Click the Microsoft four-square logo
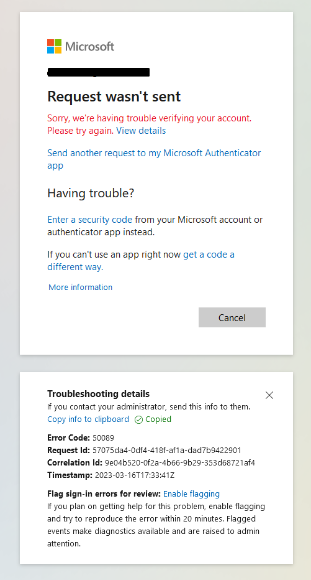Image resolution: width=311 pixels, height=580 pixels. tap(54, 46)
